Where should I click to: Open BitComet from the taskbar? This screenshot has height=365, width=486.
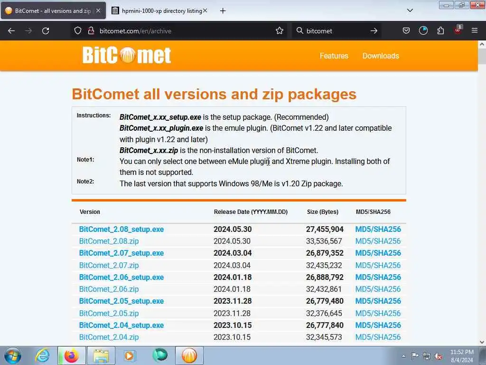(x=189, y=355)
